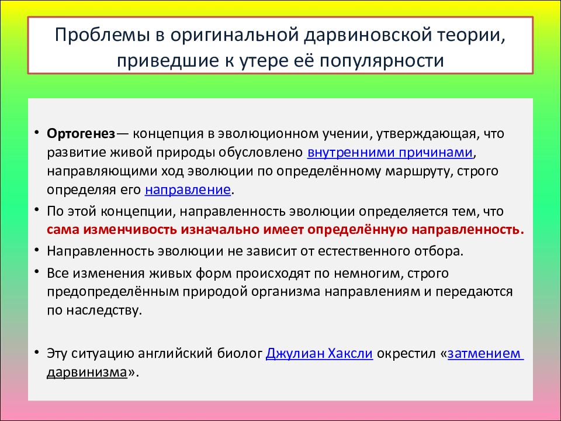Open the 'внутренними причинами' hyperlink
Image resolution: width=561 pixels, height=421 pixels.
390,153
